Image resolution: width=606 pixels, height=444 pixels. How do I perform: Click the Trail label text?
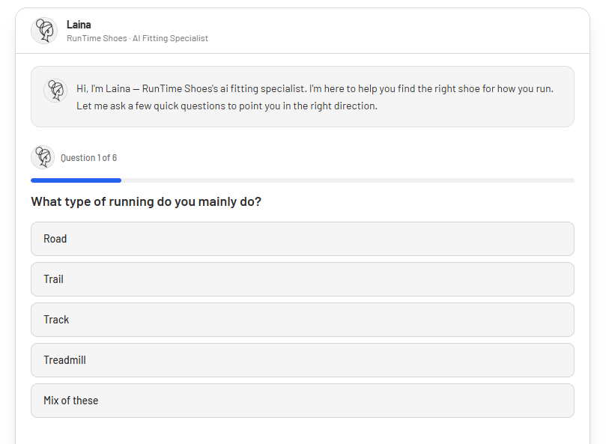tap(53, 279)
